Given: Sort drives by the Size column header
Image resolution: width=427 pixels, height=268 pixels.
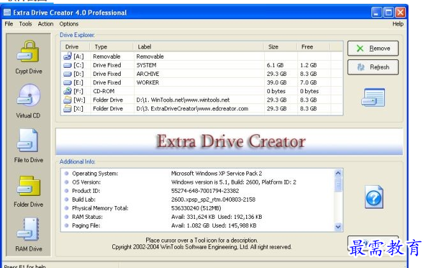Looking at the screenshot, I should [x=280, y=47].
